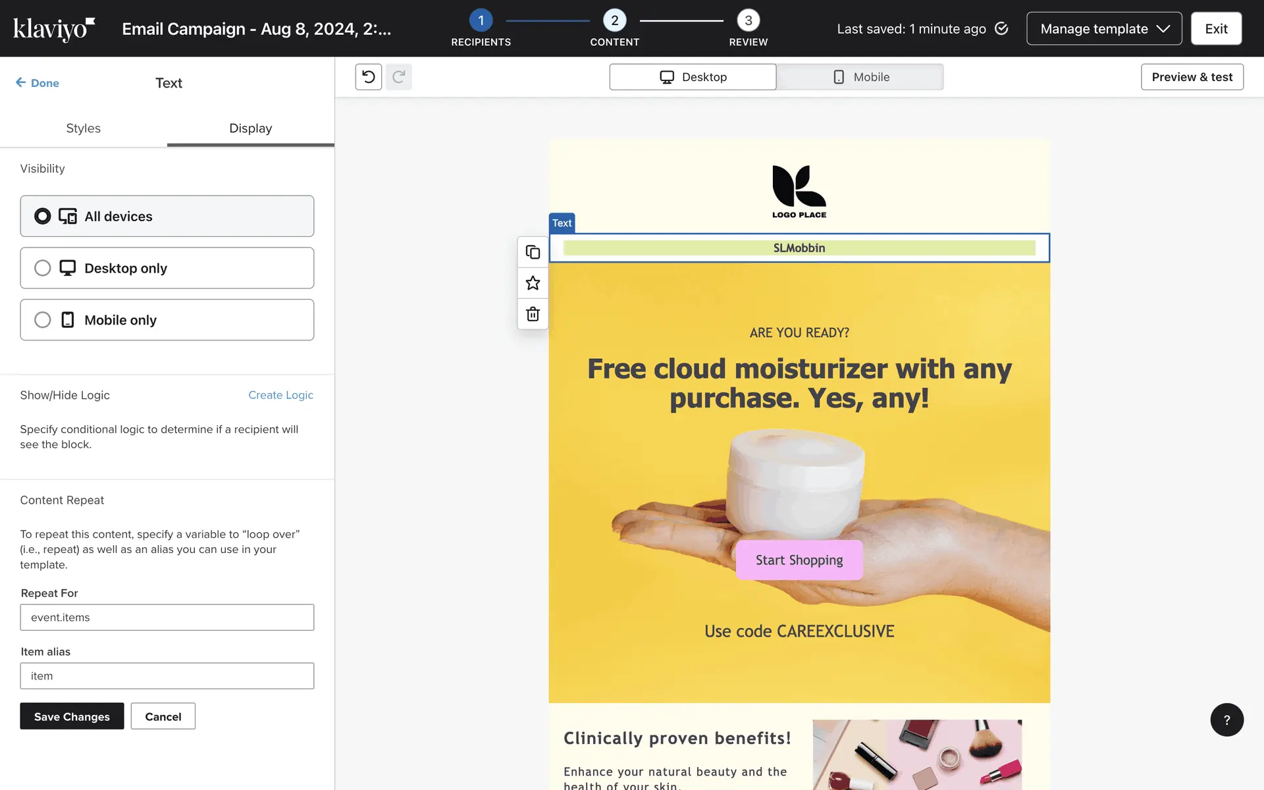
Task: Select All devices visibility option
Action: point(167,216)
